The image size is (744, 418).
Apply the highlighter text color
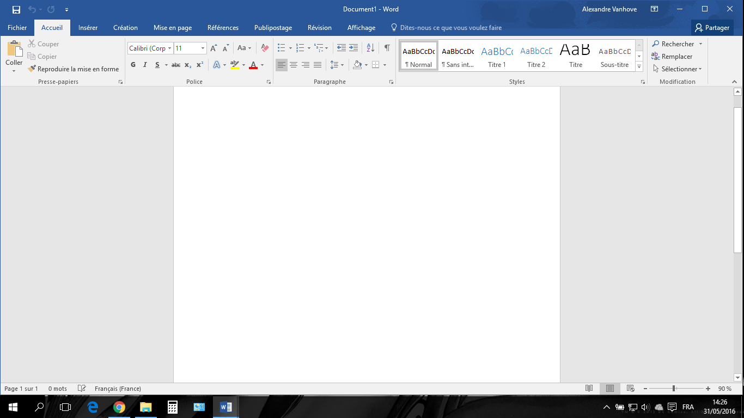[x=235, y=65]
